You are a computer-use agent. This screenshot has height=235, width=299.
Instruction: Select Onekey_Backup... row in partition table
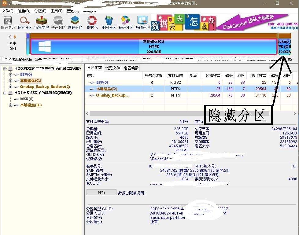point(191,95)
